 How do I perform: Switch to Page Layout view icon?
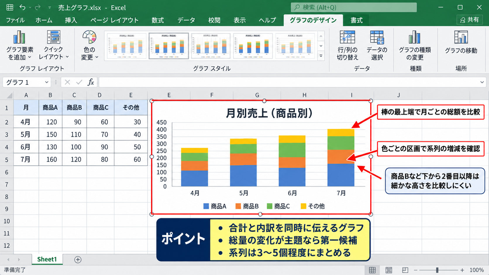(x=389, y=270)
